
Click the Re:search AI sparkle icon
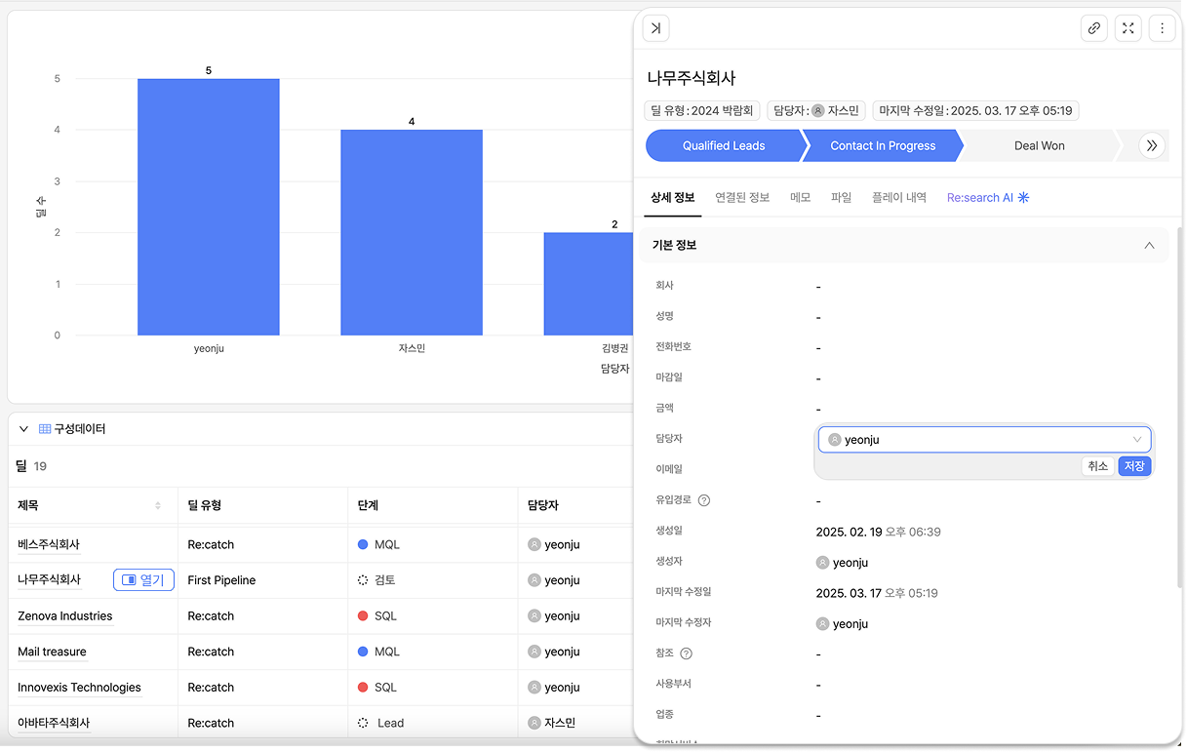1024,197
